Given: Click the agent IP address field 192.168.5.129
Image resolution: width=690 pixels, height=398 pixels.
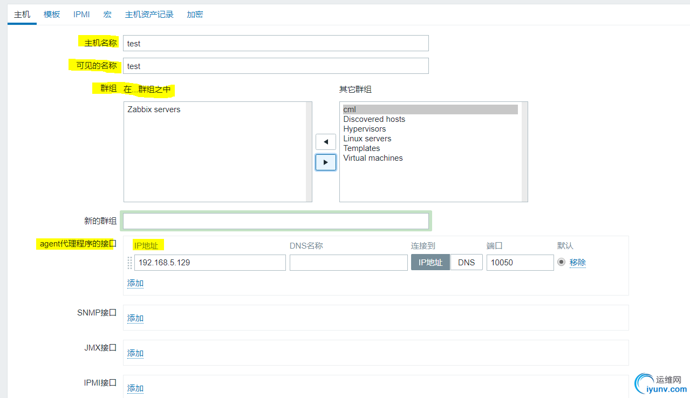Looking at the screenshot, I should (210, 263).
